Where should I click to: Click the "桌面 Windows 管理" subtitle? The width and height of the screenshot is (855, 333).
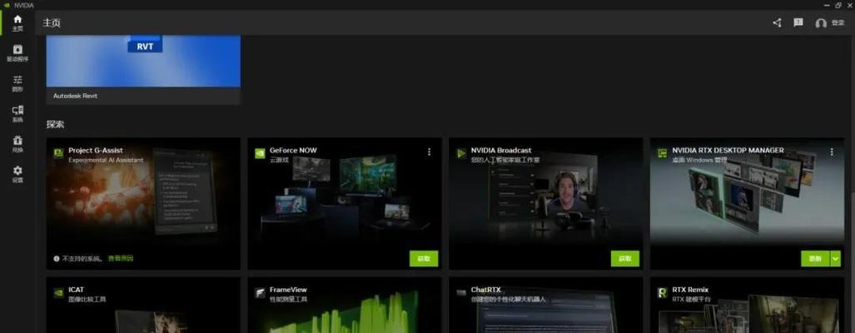tap(699, 160)
